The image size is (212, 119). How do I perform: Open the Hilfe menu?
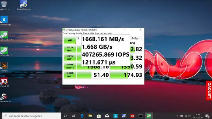(x=92, y=33)
